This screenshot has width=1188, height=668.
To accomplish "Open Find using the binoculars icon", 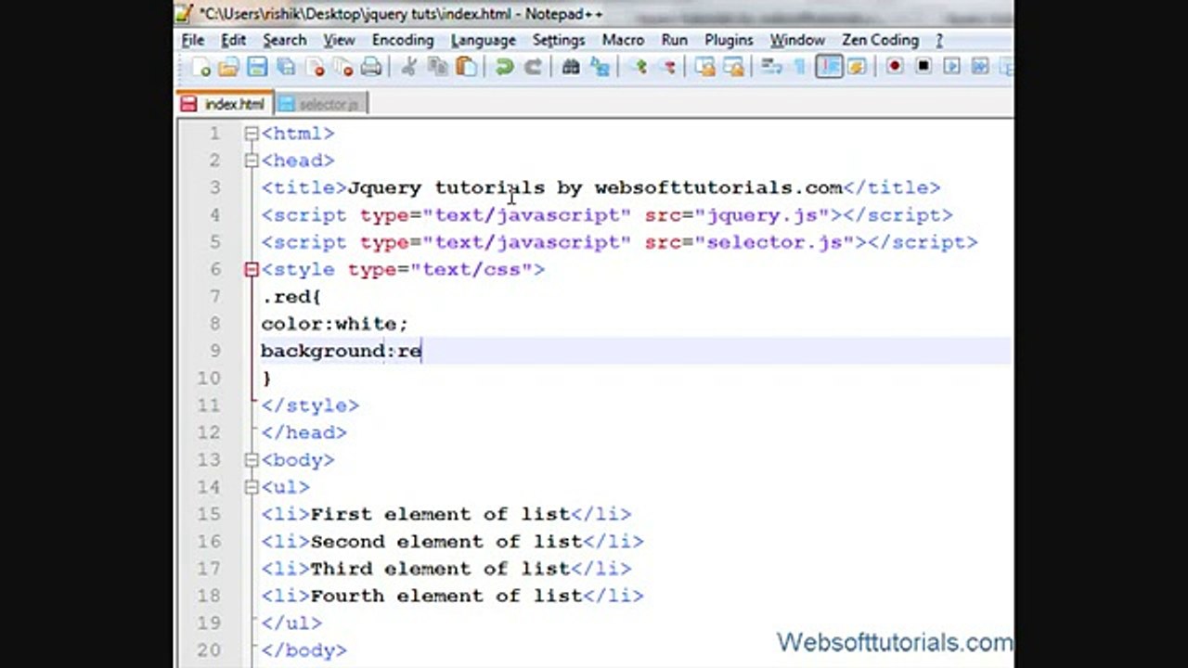I will click(571, 67).
